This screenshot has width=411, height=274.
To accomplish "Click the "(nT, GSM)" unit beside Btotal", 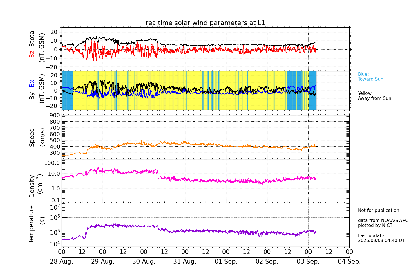I will click(x=42, y=48).
